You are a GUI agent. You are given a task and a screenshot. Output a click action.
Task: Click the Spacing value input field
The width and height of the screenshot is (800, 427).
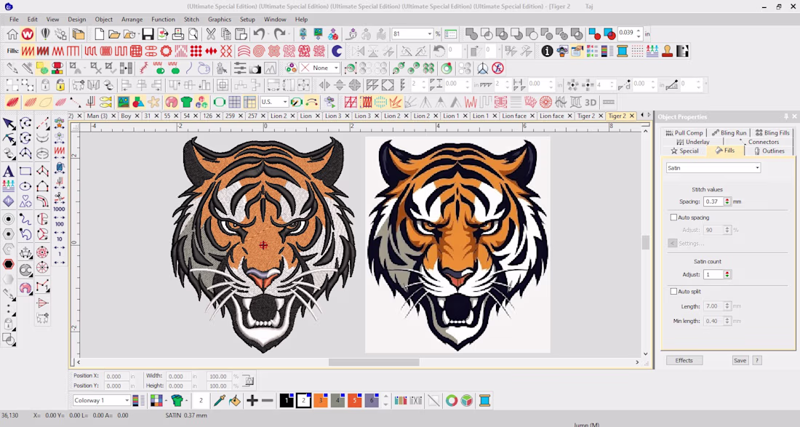coord(713,201)
